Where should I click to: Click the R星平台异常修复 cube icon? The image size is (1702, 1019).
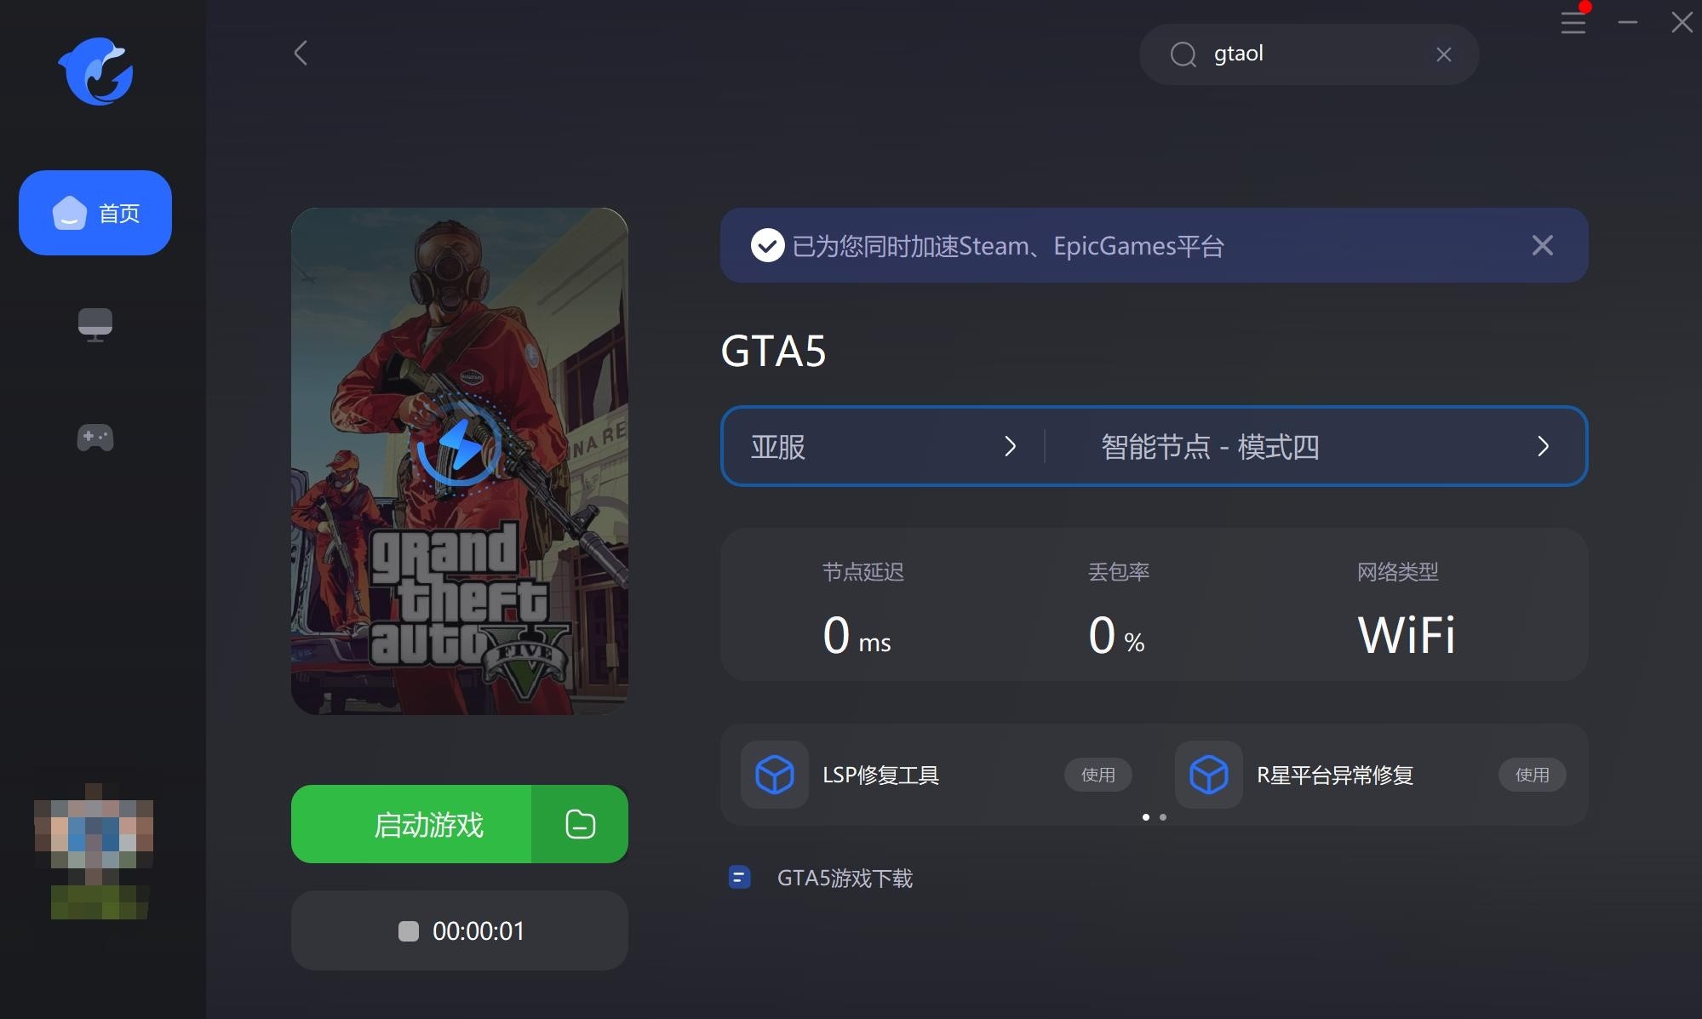tap(1208, 775)
